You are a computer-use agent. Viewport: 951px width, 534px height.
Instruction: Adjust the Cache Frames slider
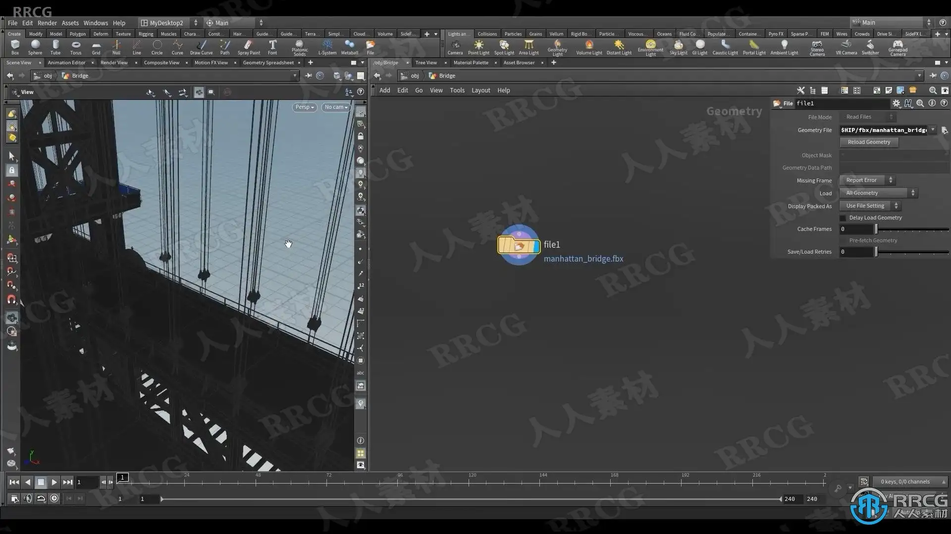876,229
